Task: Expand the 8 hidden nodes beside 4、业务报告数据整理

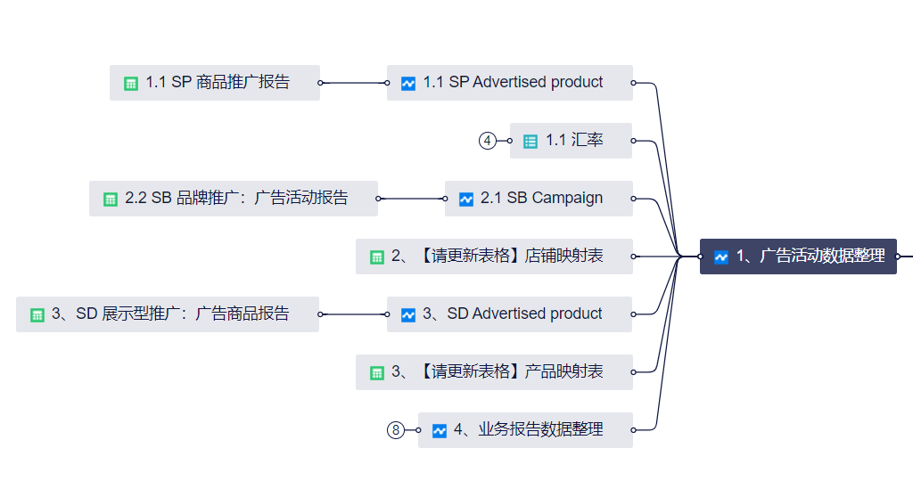Action: coord(396,430)
